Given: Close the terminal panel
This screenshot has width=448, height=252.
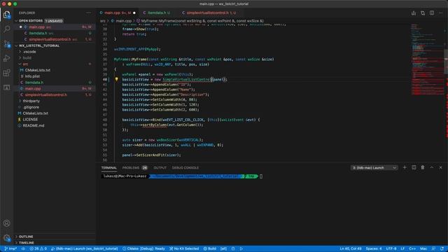Looking at the screenshot, I should 440,167.
